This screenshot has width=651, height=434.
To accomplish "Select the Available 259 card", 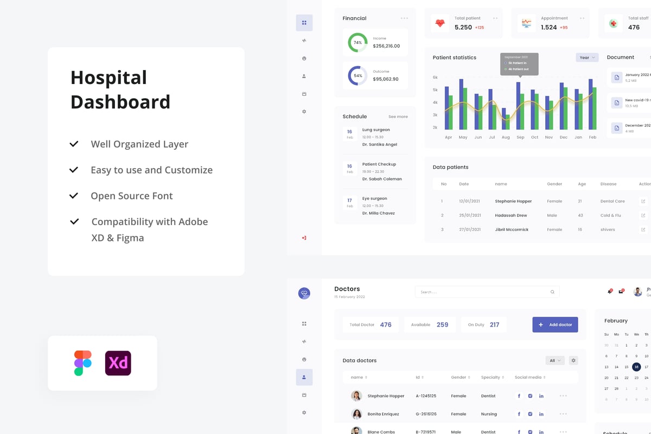I will 430,324.
